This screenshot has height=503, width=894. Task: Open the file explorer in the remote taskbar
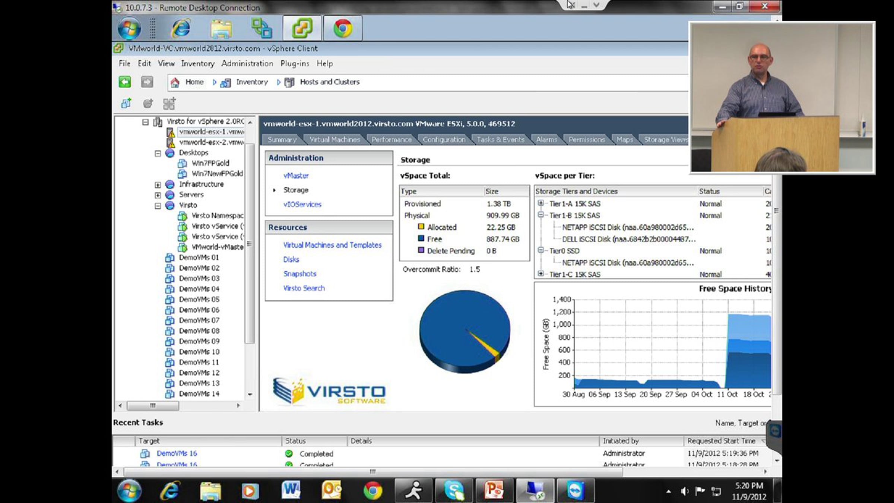tap(221, 28)
